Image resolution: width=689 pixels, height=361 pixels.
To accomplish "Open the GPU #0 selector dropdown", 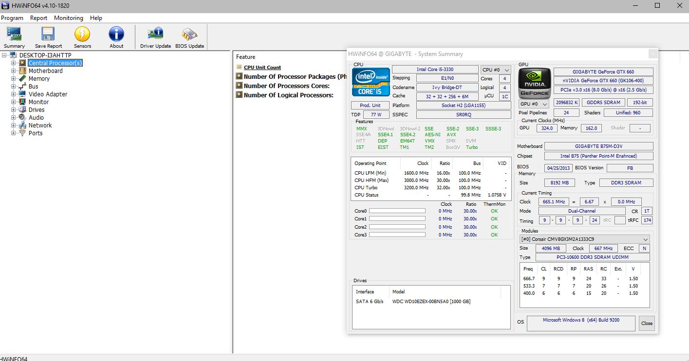I will point(533,104).
